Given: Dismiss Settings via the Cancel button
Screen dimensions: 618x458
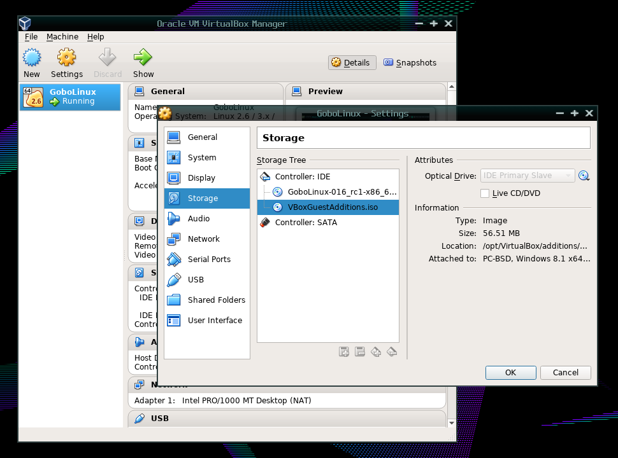Looking at the screenshot, I should [565, 372].
